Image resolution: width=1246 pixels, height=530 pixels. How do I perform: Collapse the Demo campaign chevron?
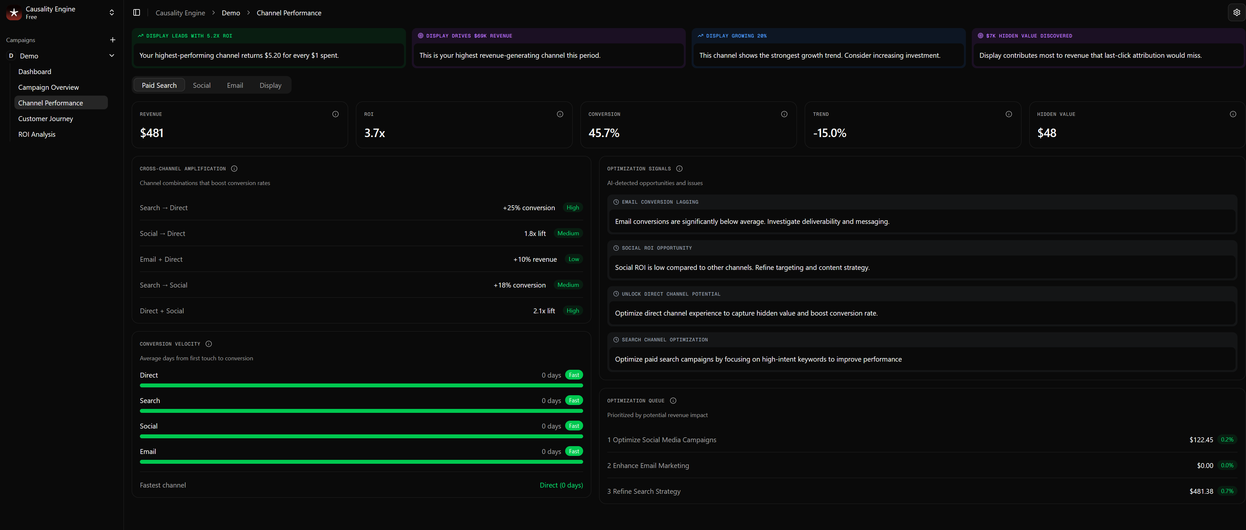[112, 55]
